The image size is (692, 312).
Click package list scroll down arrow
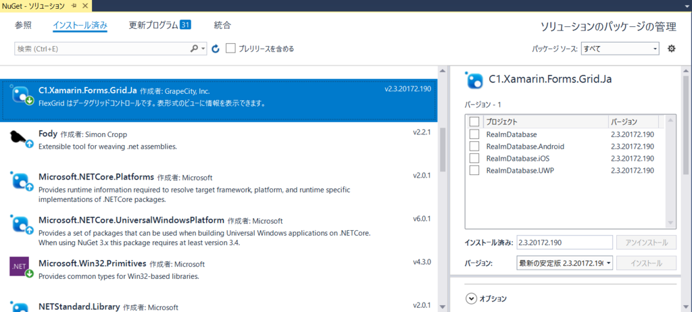coord(443,306)
